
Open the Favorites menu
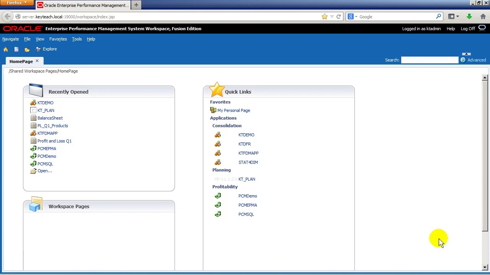click(58, 39)
